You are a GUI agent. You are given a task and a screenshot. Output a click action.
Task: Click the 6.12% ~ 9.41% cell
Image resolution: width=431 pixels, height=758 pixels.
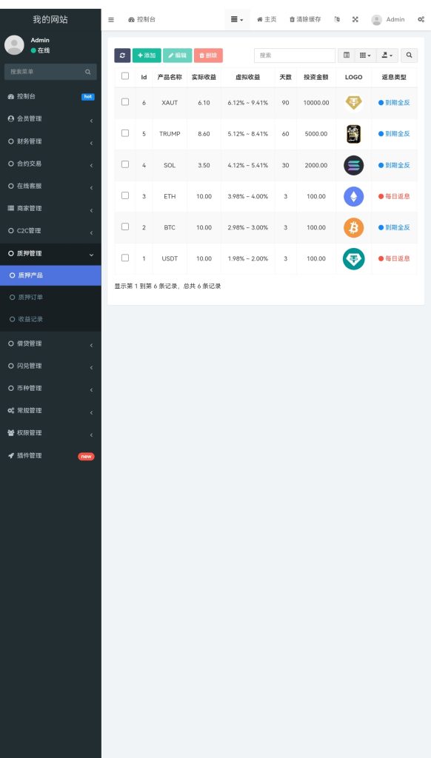247,103
